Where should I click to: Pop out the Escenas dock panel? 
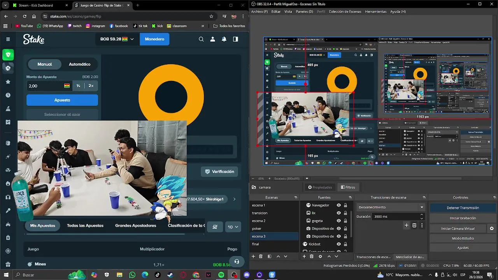[x=296, y=198]
